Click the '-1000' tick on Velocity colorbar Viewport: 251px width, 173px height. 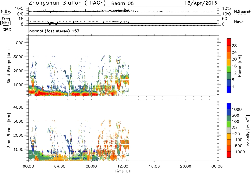point(238,152)
